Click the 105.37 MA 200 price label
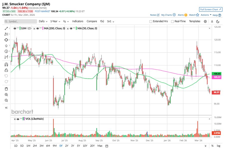The image size is (225, 150). (x=217, y=77)
